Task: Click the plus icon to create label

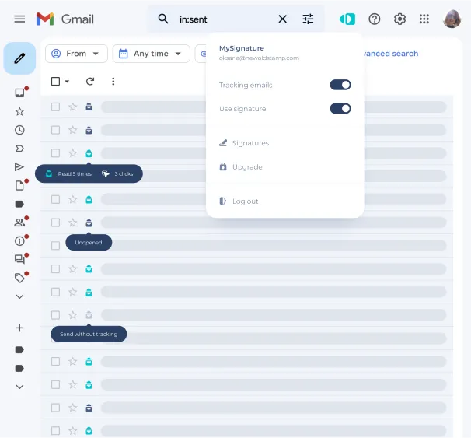Action: point(19,328)
